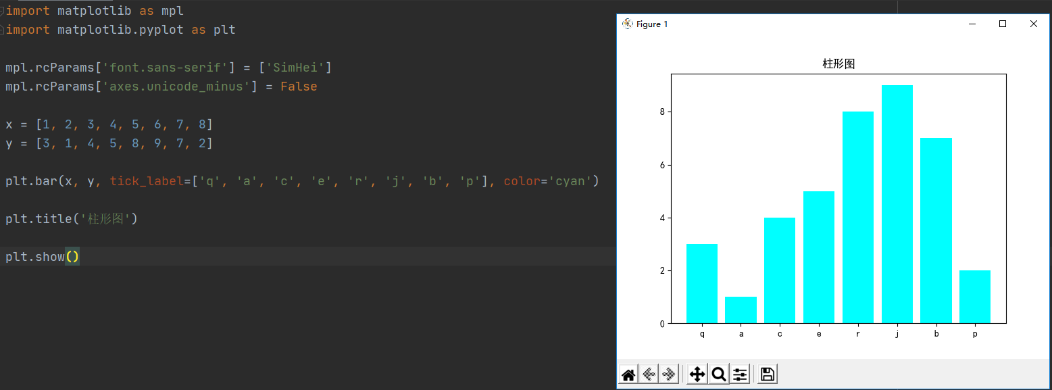Click y-axis tick label 4
The width and height of the screenshot is (1052, 390).
click(x=662, y=218)
